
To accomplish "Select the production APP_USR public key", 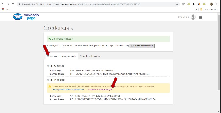I will pyautogui.click(x=95, y=96).
